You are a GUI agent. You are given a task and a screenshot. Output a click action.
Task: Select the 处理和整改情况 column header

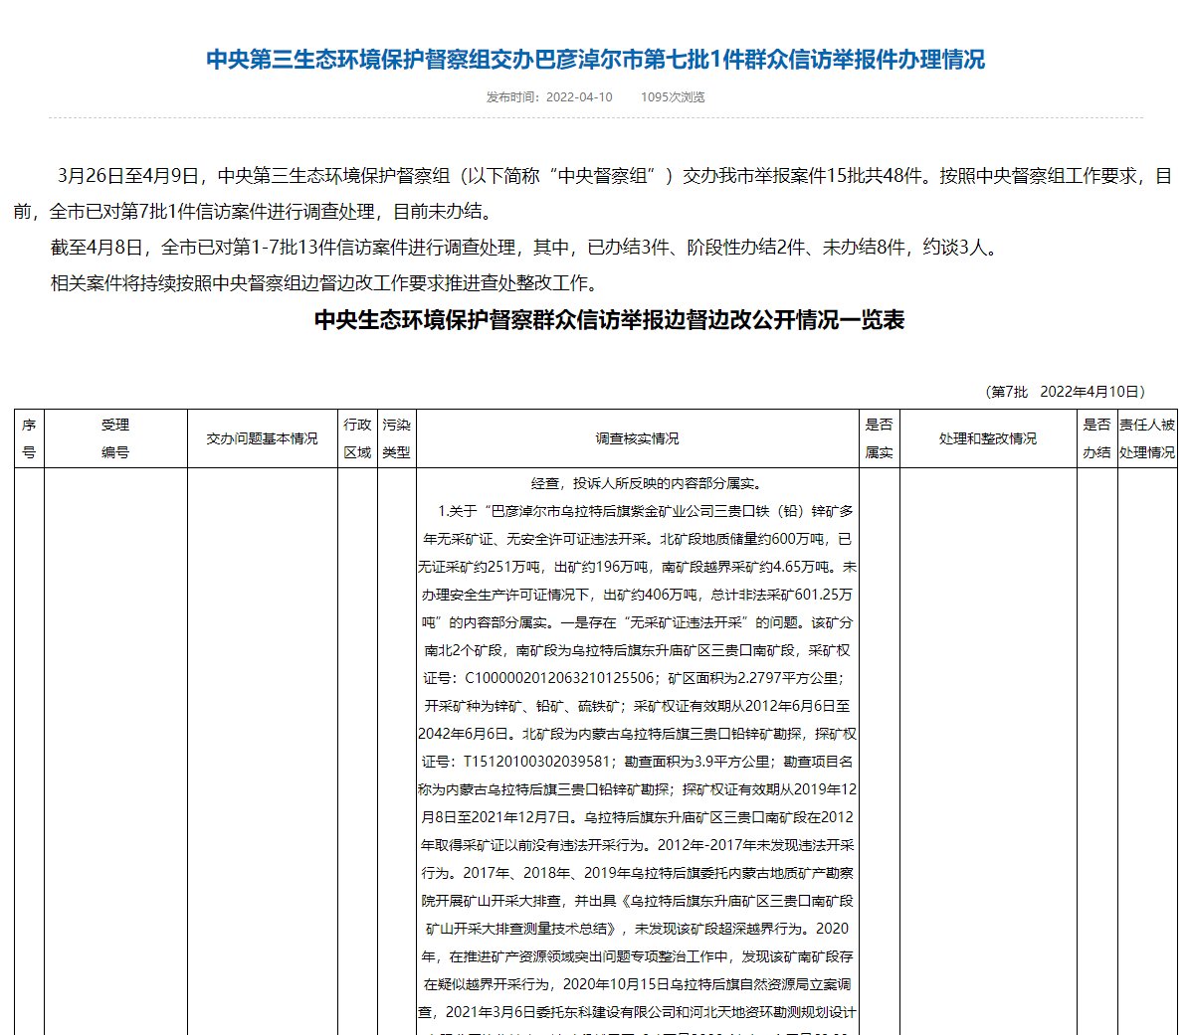pos(987,438)
